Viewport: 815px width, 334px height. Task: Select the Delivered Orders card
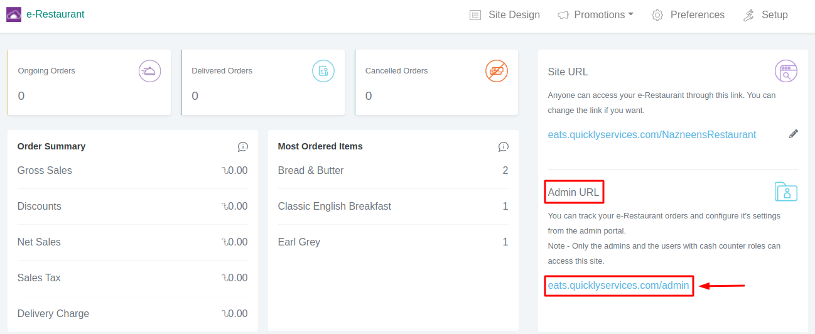[262, 83]
